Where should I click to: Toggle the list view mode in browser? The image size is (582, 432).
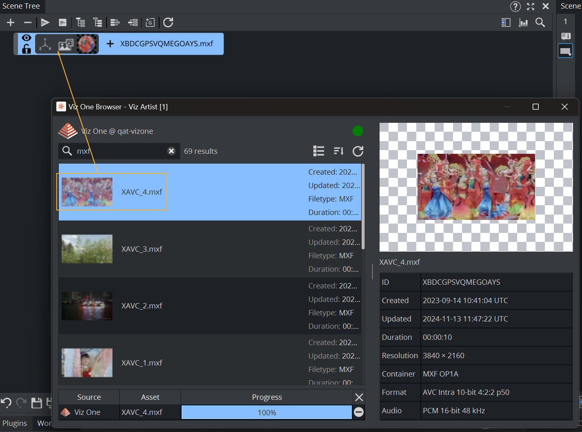(318, 151)
